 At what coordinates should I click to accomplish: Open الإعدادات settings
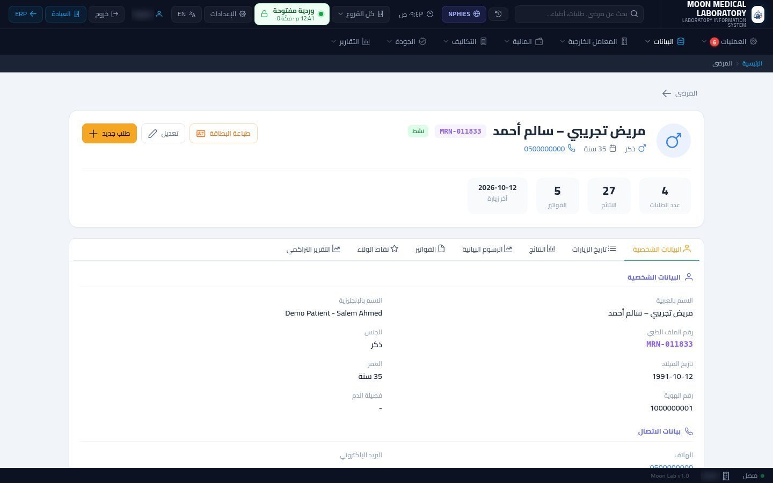click(x=228, y=14)
